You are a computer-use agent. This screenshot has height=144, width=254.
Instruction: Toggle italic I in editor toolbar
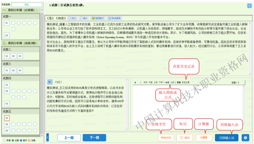coord(140,82)
